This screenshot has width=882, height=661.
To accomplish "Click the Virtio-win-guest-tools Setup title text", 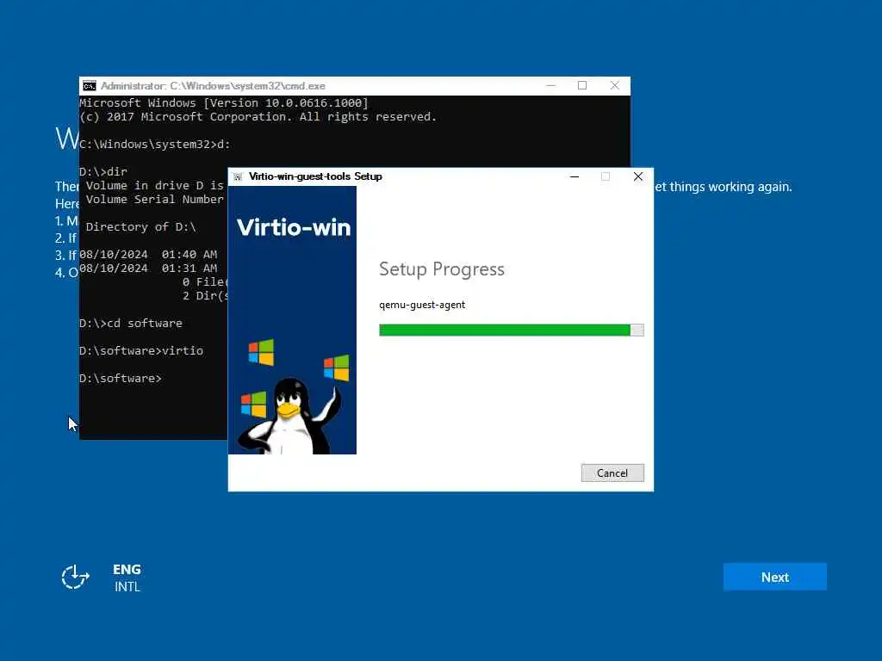I will [x=315, y=176].
